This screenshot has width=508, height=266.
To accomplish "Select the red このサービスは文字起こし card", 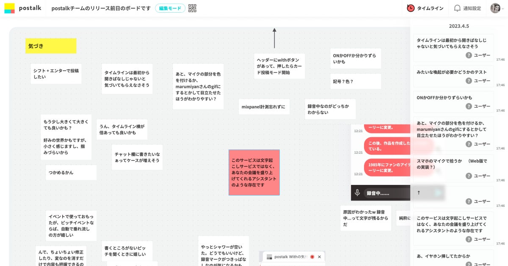I will pos(254,172).
